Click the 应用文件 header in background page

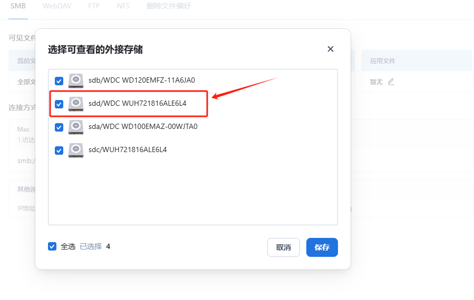383,61
